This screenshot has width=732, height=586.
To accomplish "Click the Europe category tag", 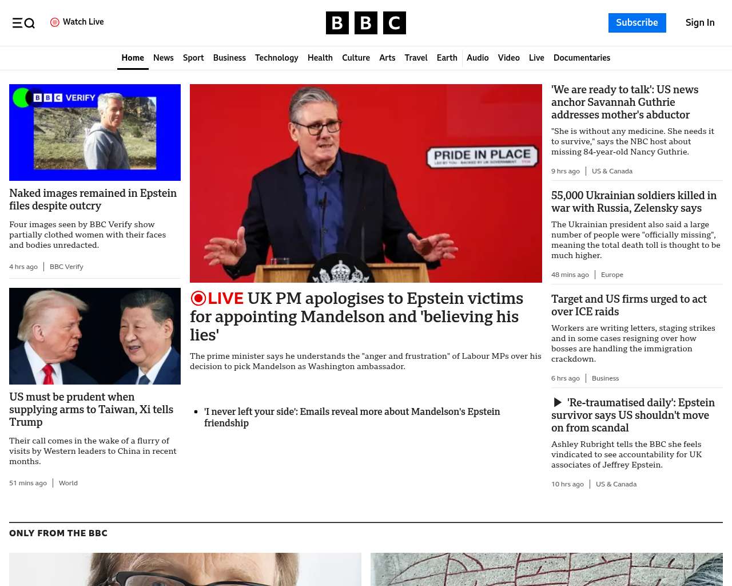I will 612,275.
